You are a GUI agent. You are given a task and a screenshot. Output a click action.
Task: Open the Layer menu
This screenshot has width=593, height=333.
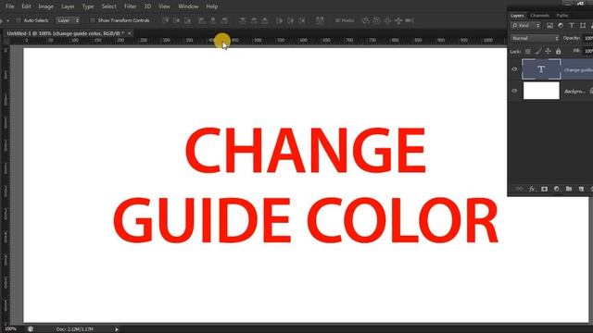tap(68, 6)
